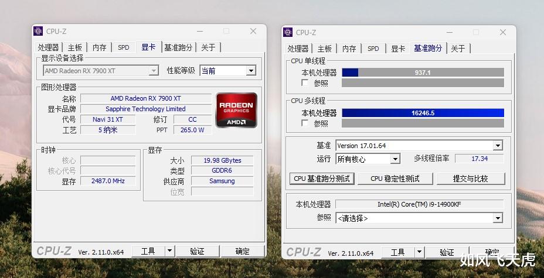Minimize the left CPU-Z window
Viewport: 544px width, 278px height.
pos(200,31)
